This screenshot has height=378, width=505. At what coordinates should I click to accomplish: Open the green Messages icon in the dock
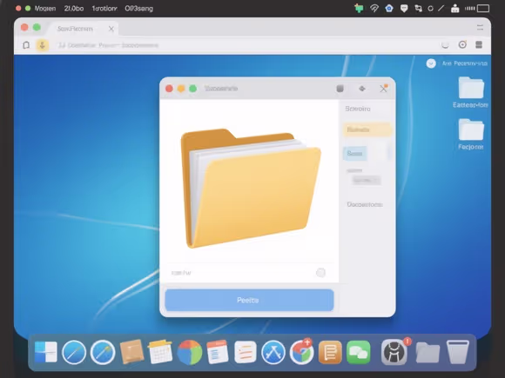(359, 352)
